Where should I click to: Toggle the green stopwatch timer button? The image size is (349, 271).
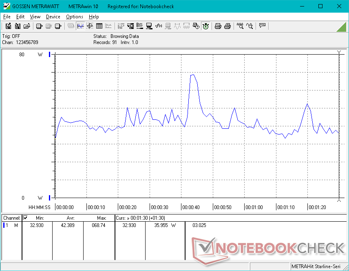205,26
